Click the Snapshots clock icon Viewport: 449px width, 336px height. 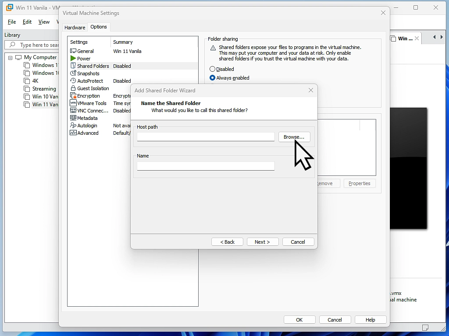click(73, 73)
